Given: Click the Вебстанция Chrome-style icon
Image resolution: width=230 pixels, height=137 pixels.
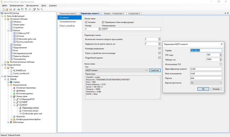Looking at the screenshot, I should pyautogui.click(x=11, y=122).
